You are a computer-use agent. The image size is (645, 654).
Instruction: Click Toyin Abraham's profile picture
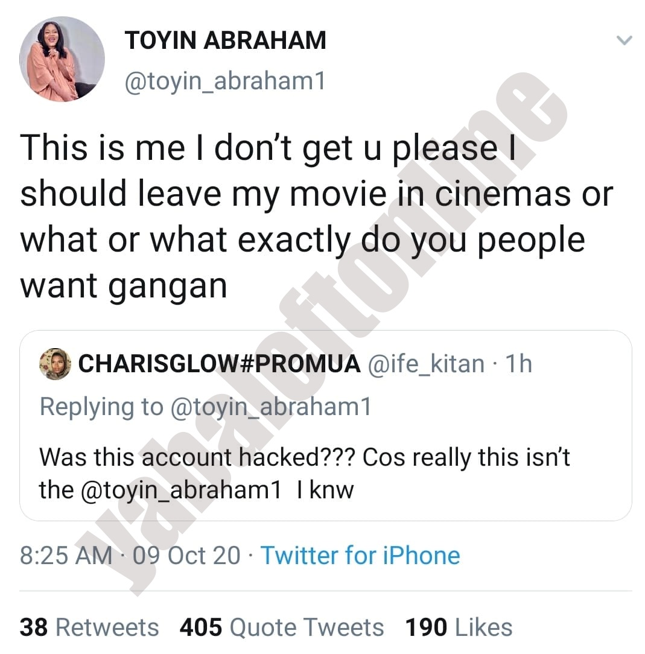tap(62, 59)
